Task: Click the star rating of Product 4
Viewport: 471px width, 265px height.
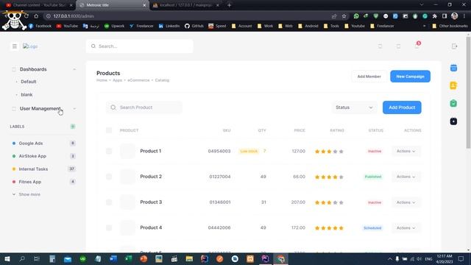Action: coord(329,228)
